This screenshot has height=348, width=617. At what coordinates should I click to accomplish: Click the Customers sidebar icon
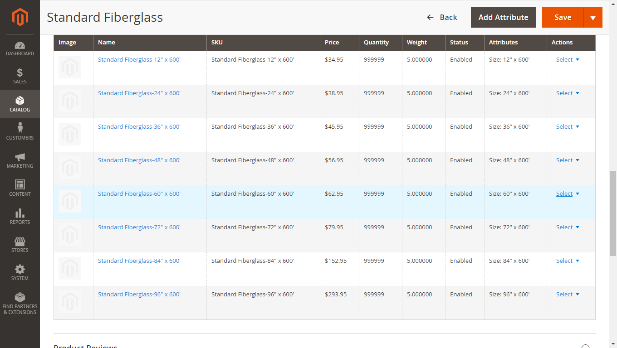tap(20, 132)
